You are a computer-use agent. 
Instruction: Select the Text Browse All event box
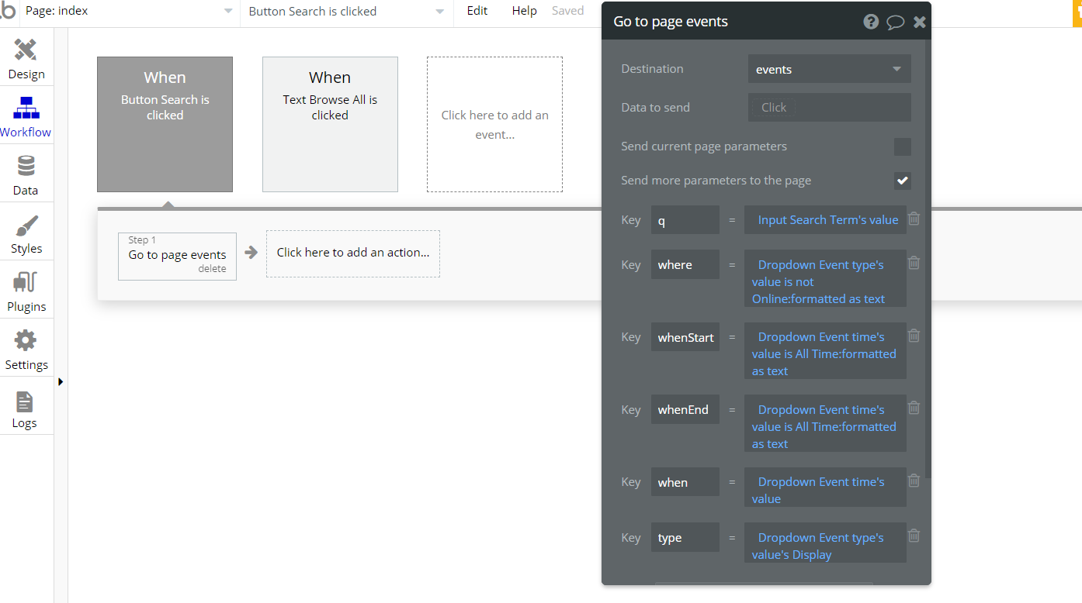[x=330, y=124]
